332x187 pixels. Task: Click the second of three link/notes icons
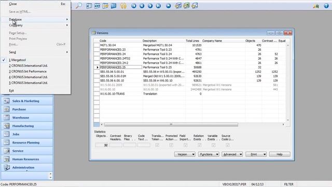point(186,6)
